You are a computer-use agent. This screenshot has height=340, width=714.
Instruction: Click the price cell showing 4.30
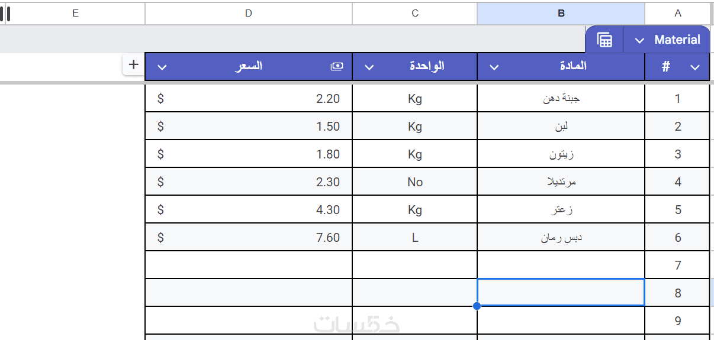tap(249, 210)
